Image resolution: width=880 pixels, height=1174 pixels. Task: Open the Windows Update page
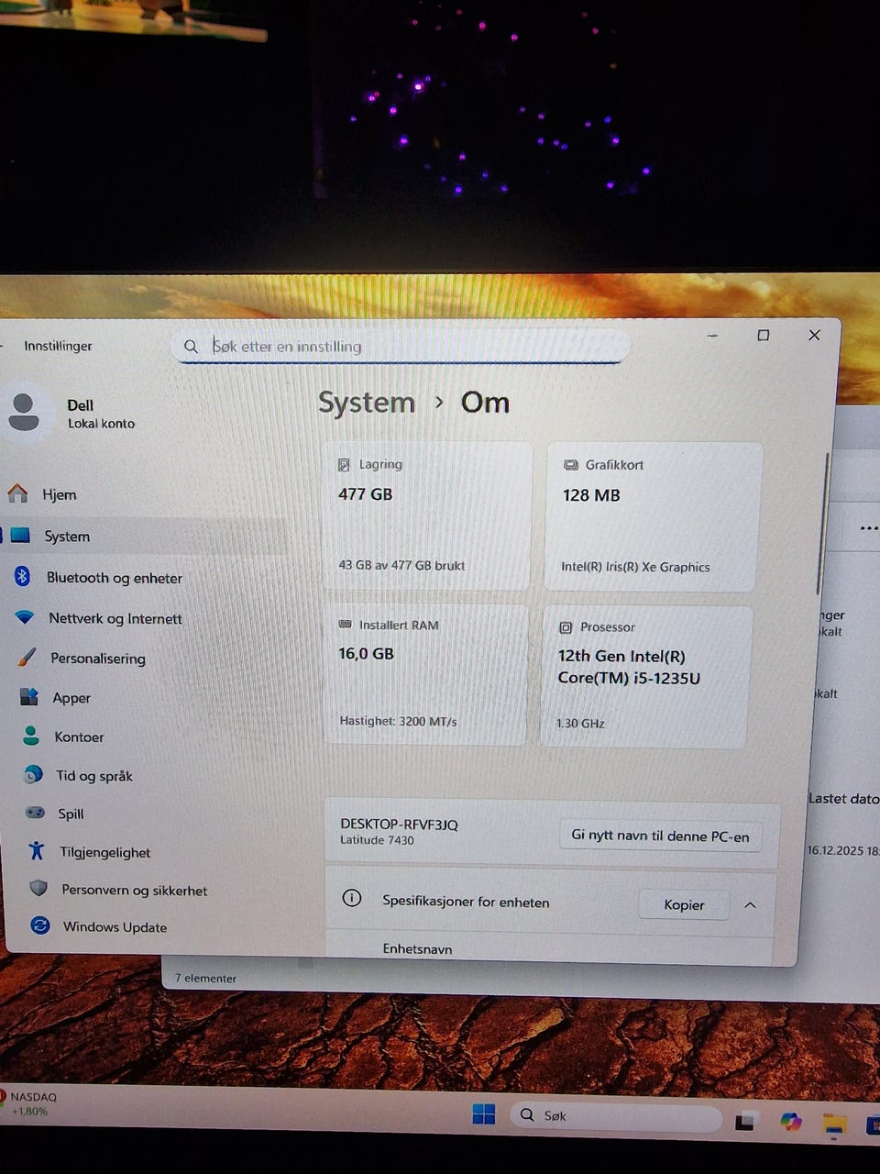115,926
